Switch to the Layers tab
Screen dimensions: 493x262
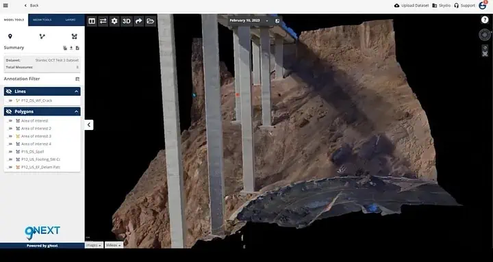tap(71, 20)
